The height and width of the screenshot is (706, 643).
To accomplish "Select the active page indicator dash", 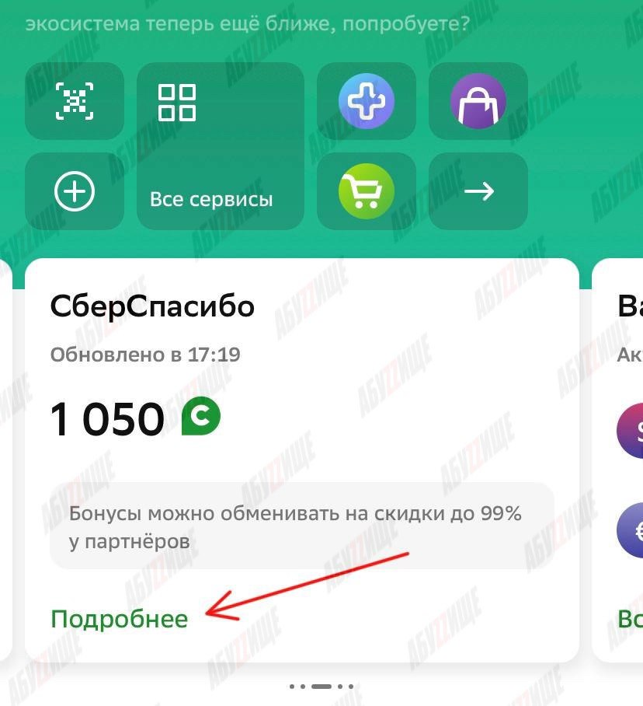I will point(321,687).
